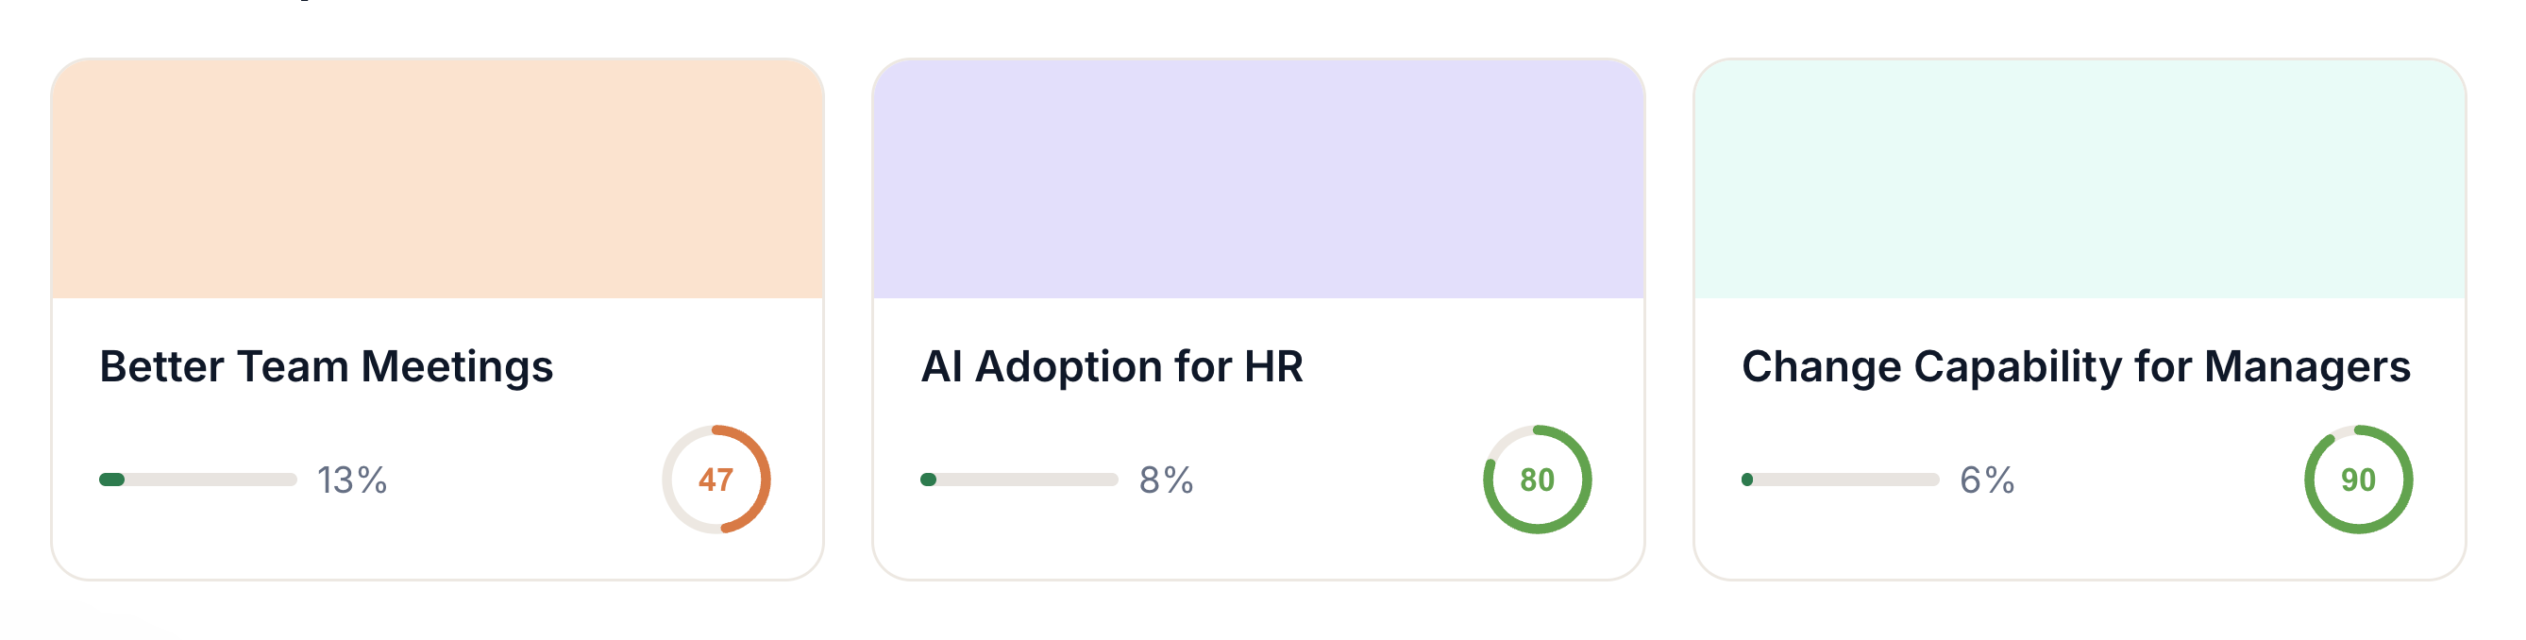Select the Better Team Meetings card body
Image resolution: width=2526 pixels, height=640 pixels.
click(x=437, y=438)
